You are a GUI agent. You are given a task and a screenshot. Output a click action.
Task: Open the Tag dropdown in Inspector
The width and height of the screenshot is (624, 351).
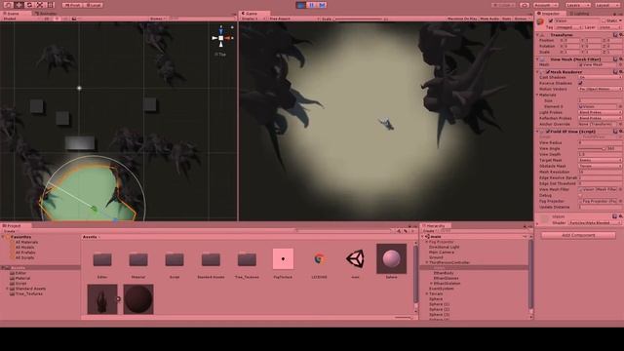[568, 27]
